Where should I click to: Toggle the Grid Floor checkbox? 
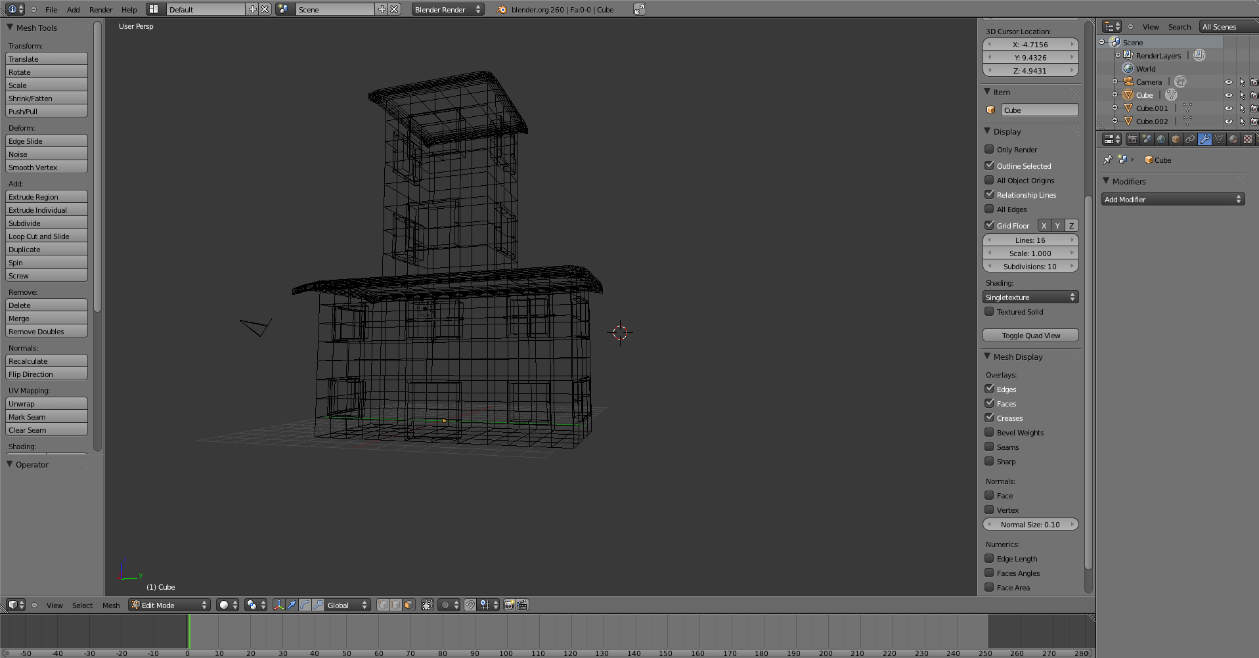(x=989, y=225)
